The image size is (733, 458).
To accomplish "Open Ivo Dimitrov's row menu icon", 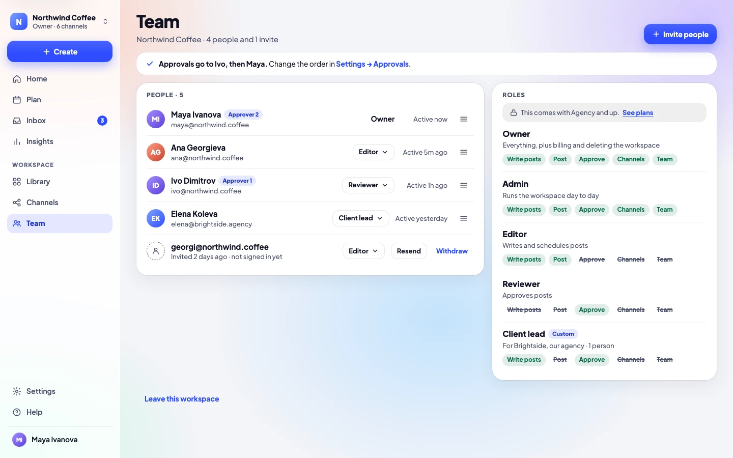I will pyautogui.click(x=464, y=185).
